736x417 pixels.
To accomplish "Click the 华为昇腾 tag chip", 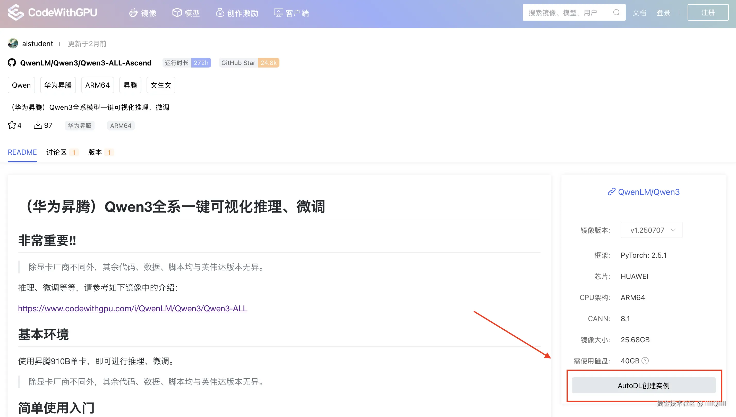I will pyautogui.click(x=58, y=85).
